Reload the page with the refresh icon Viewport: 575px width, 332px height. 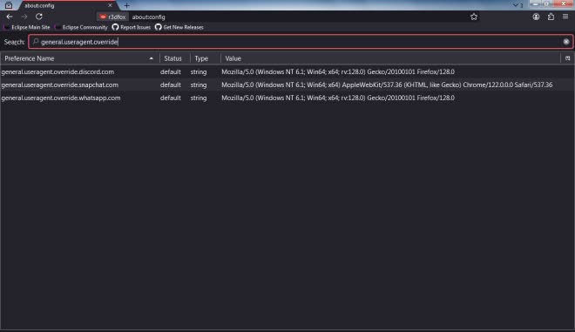tap(39, 17)
